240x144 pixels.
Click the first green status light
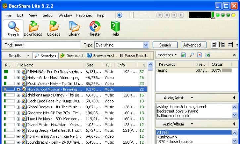(218, 15)
